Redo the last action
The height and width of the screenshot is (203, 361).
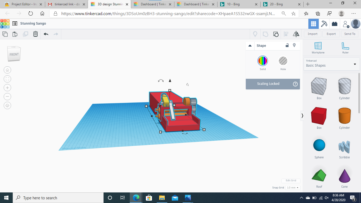(56, 34)
